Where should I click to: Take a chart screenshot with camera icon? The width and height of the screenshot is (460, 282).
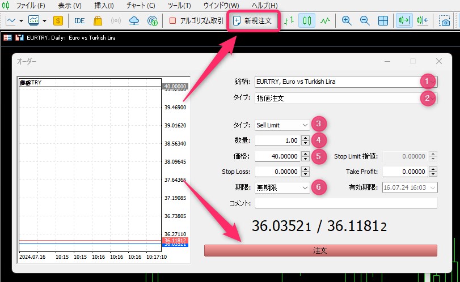(445, 22)
